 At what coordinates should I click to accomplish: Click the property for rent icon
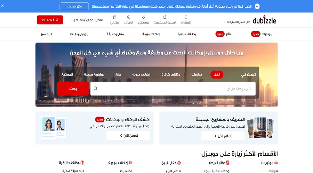(227, 163)
